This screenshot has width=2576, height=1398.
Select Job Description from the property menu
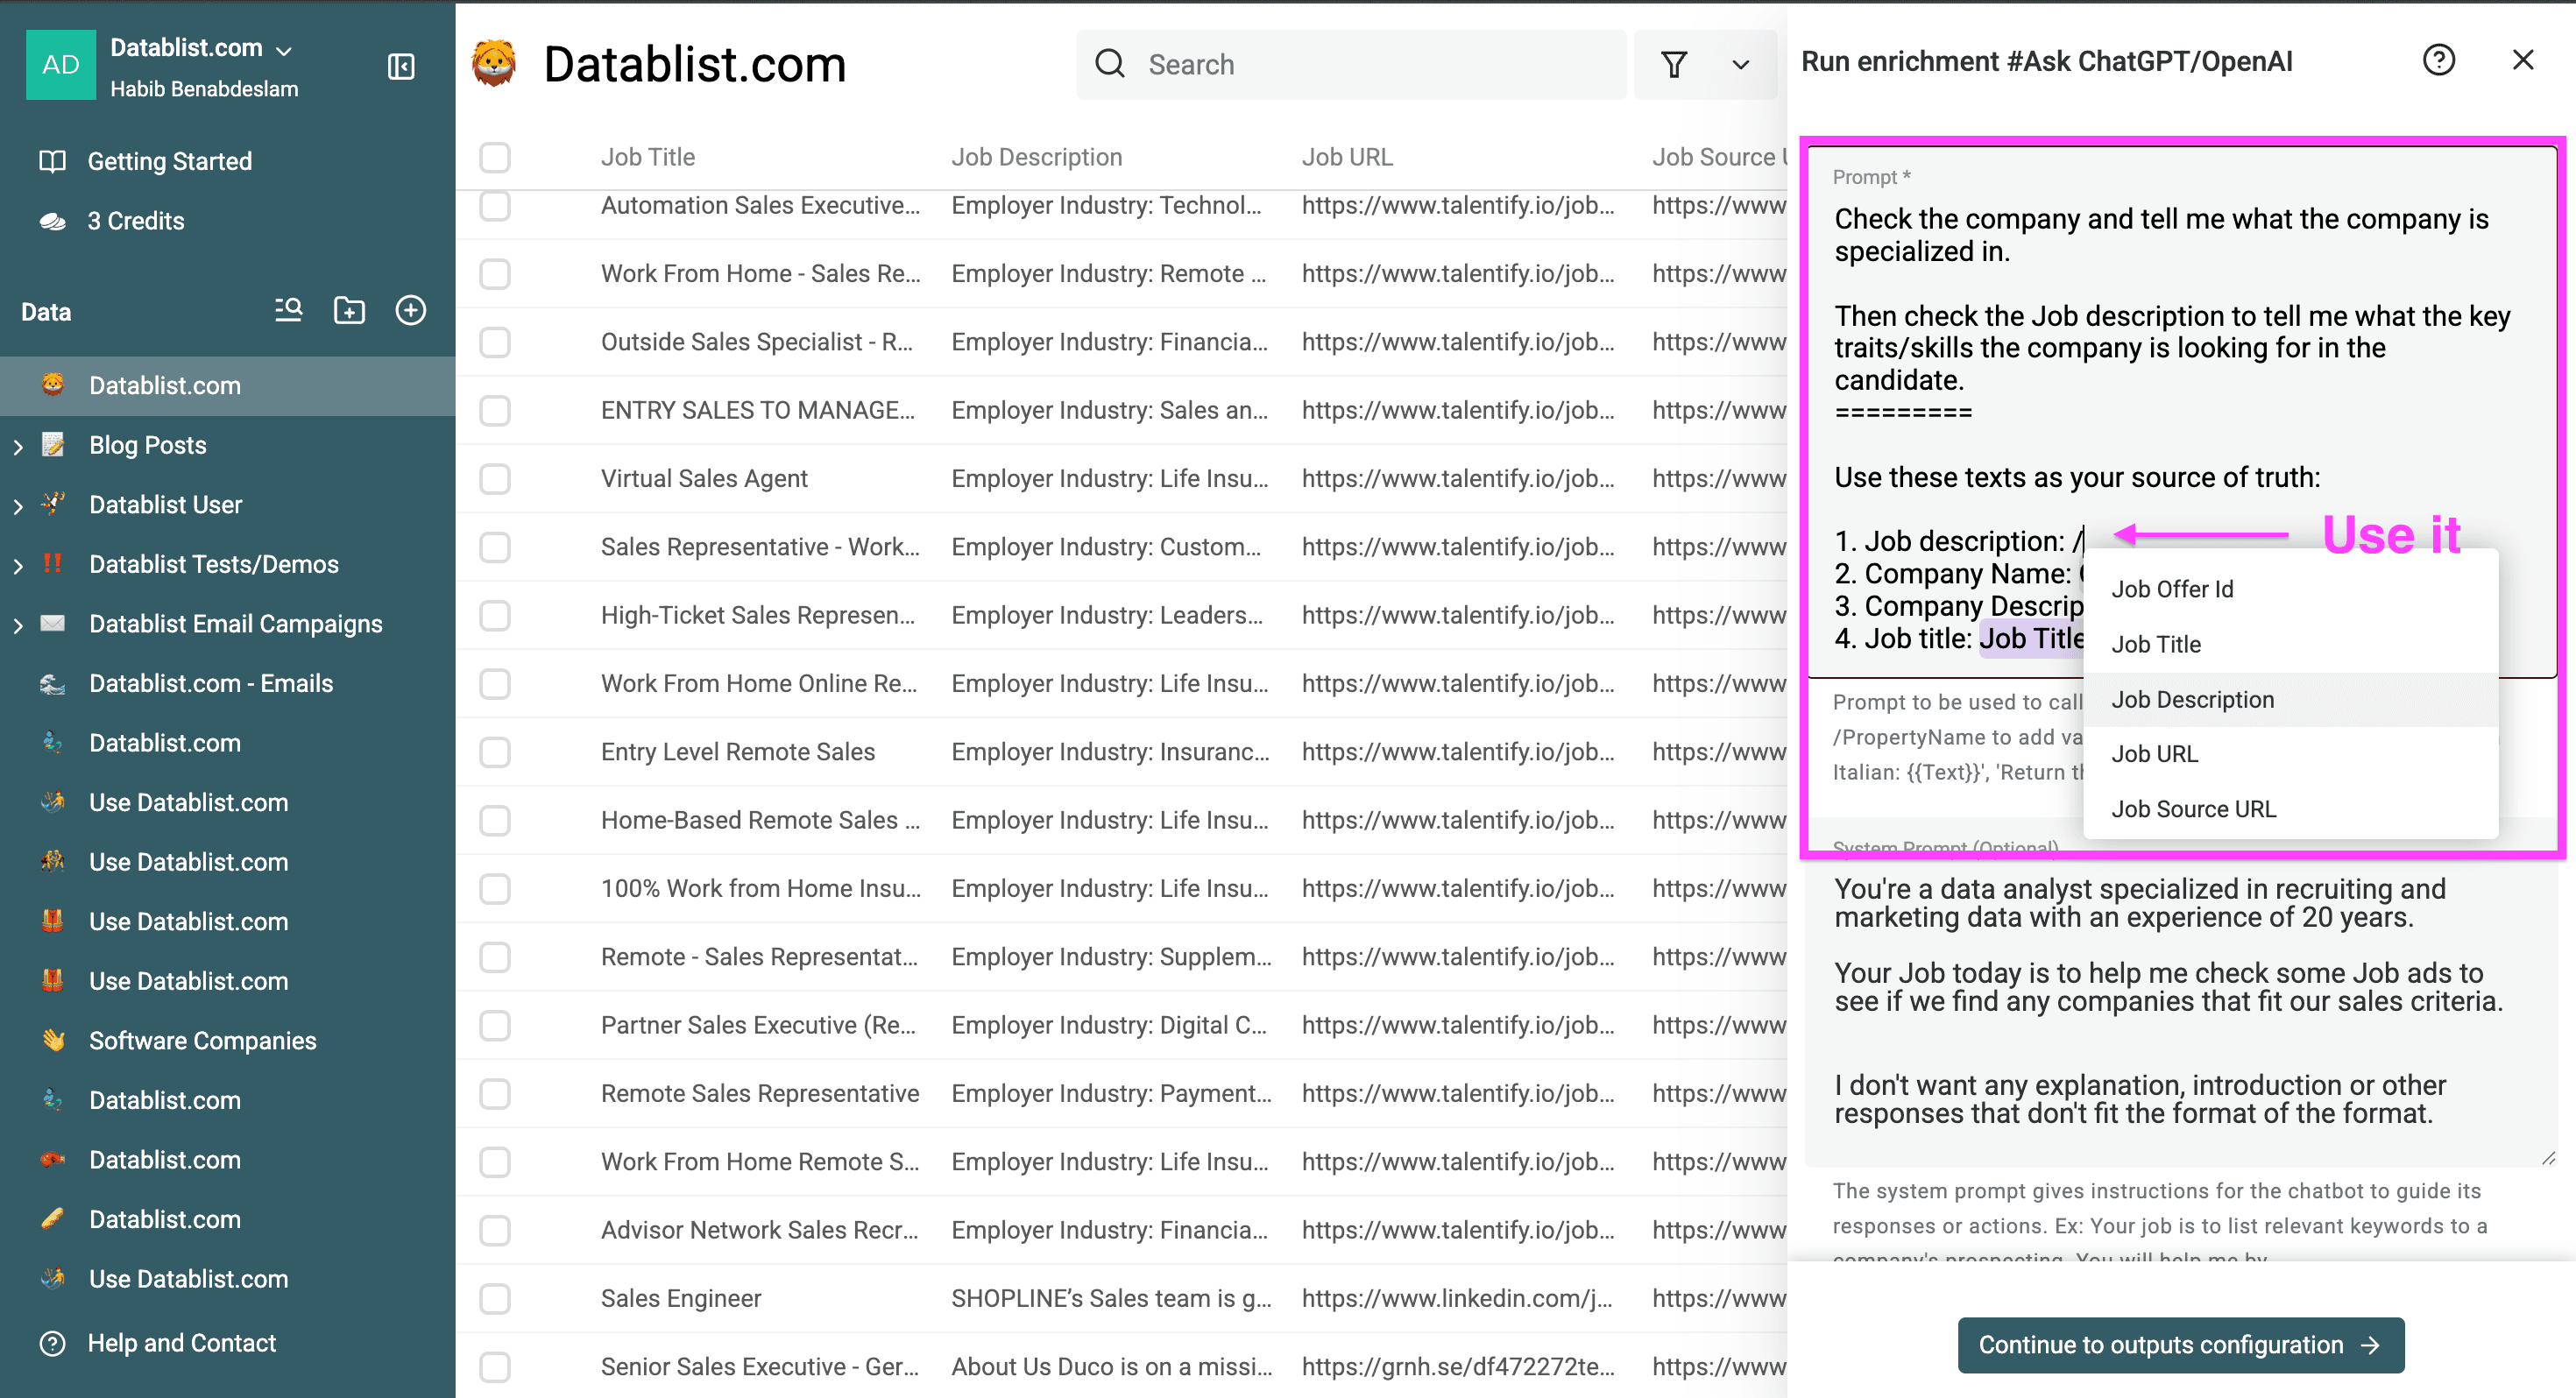tap(2192, 699)
